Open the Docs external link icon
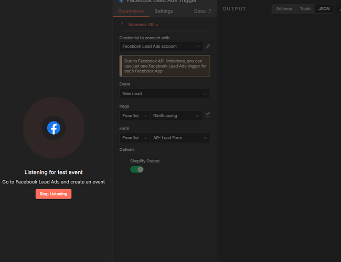 click(209, 11)
